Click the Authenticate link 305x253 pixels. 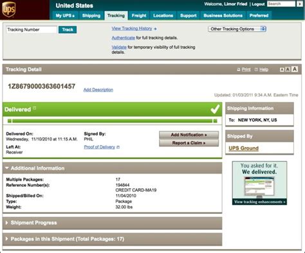coord(124,38)
